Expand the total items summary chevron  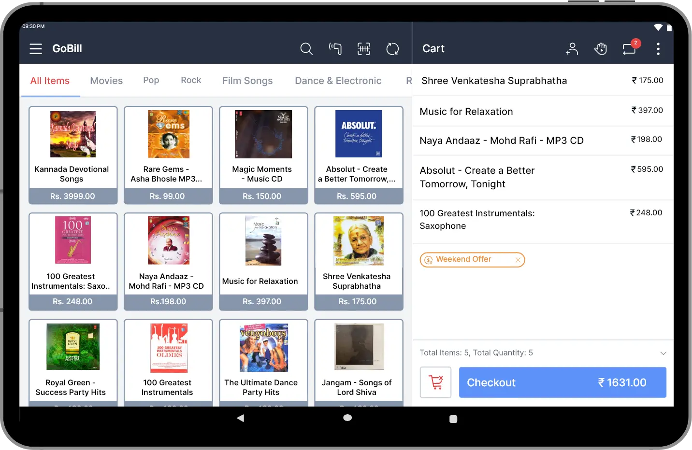click(x=663, y=353)
